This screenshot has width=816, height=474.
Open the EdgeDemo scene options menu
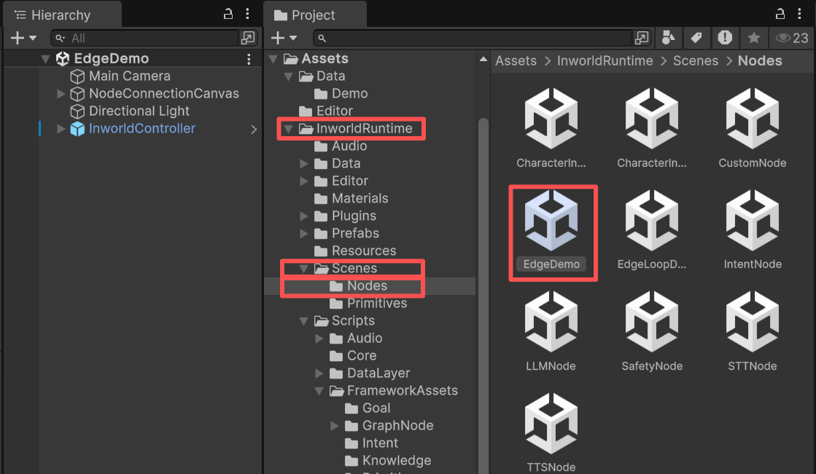[x=249, y=59]
